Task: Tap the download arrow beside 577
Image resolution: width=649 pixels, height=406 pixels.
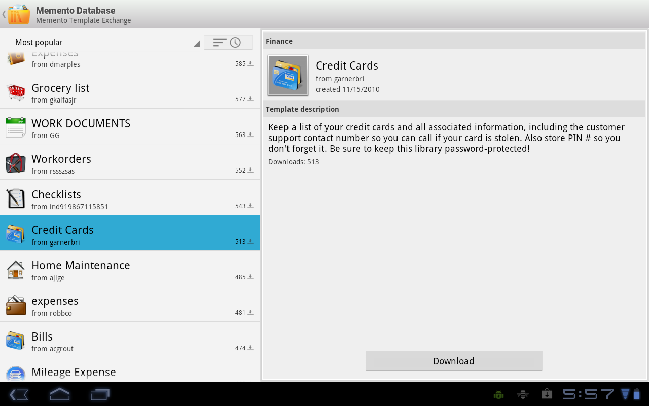Action: click(250, 99)
